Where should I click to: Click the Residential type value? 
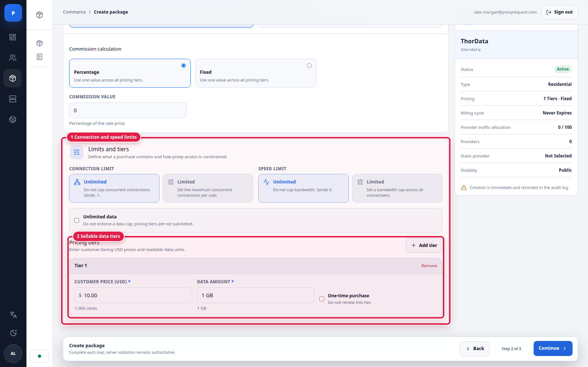pyautogui.click(x=560, y=84)
